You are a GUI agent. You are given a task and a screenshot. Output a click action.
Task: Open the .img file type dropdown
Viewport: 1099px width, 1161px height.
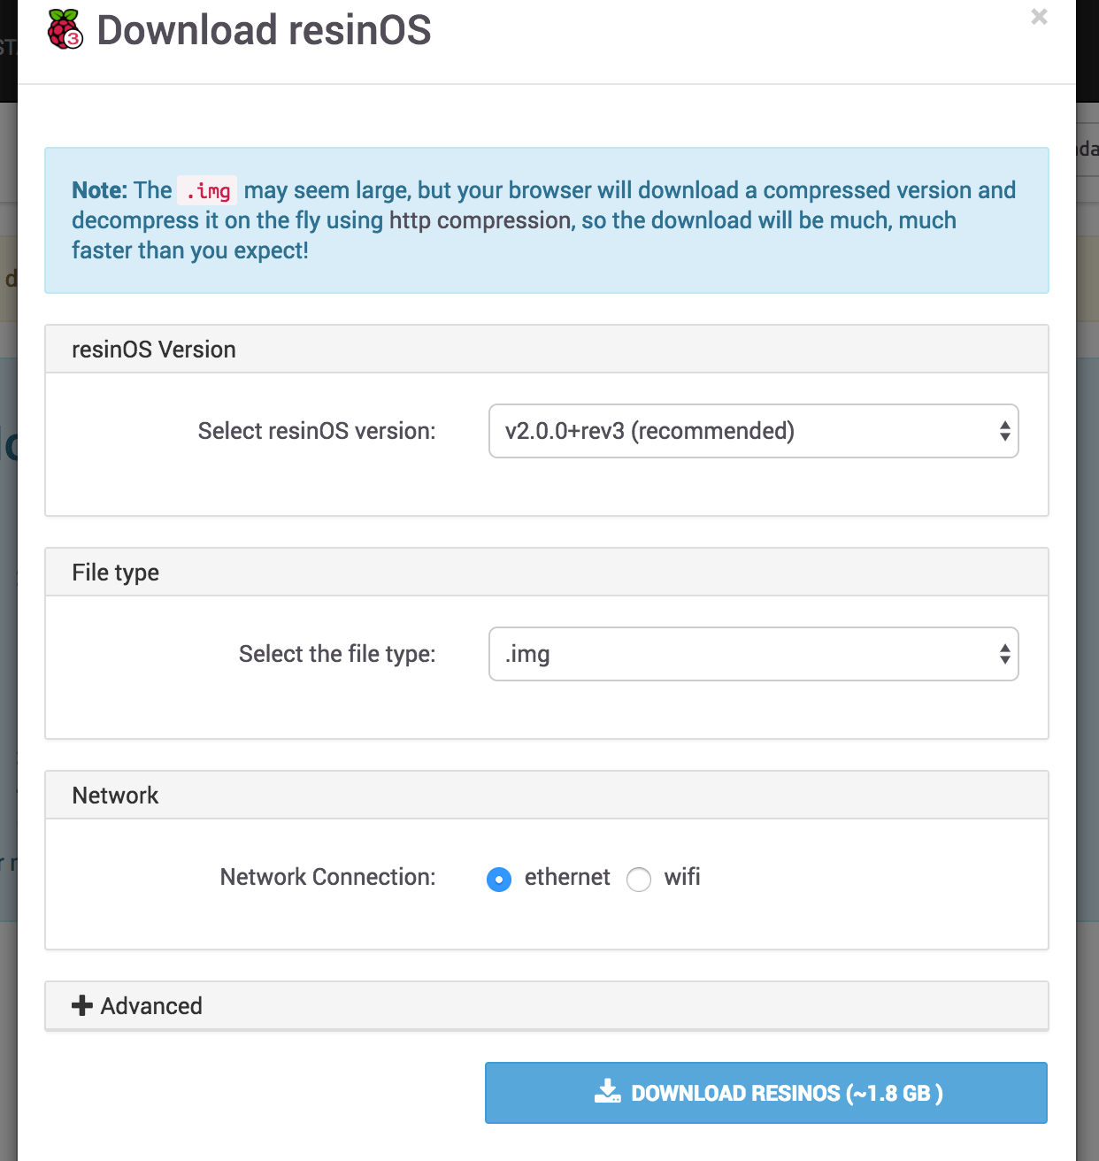click(743, 654)
